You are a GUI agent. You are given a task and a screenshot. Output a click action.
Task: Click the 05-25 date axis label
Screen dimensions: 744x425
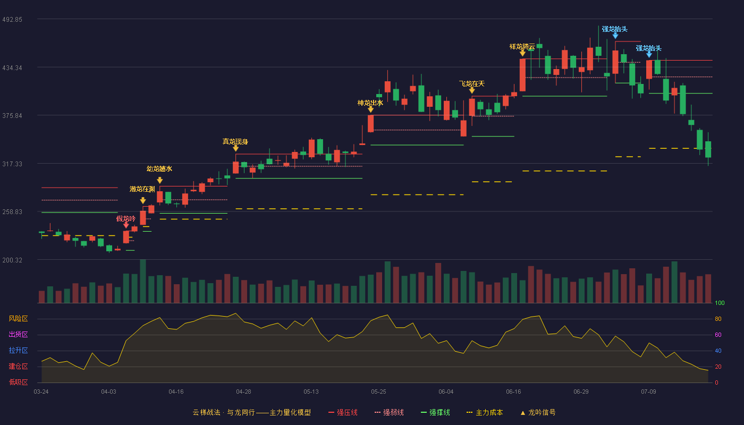[x=378, y=392]
